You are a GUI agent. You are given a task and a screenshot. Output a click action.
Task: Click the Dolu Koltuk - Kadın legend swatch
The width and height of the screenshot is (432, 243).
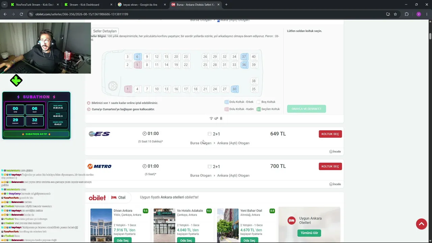(226, 109)
